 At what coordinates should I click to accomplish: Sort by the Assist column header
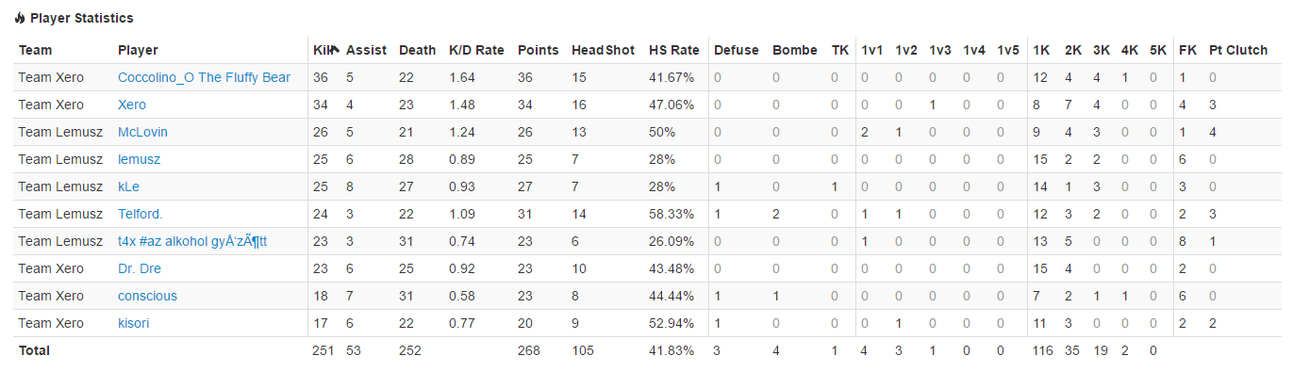[x=366, y=50]
